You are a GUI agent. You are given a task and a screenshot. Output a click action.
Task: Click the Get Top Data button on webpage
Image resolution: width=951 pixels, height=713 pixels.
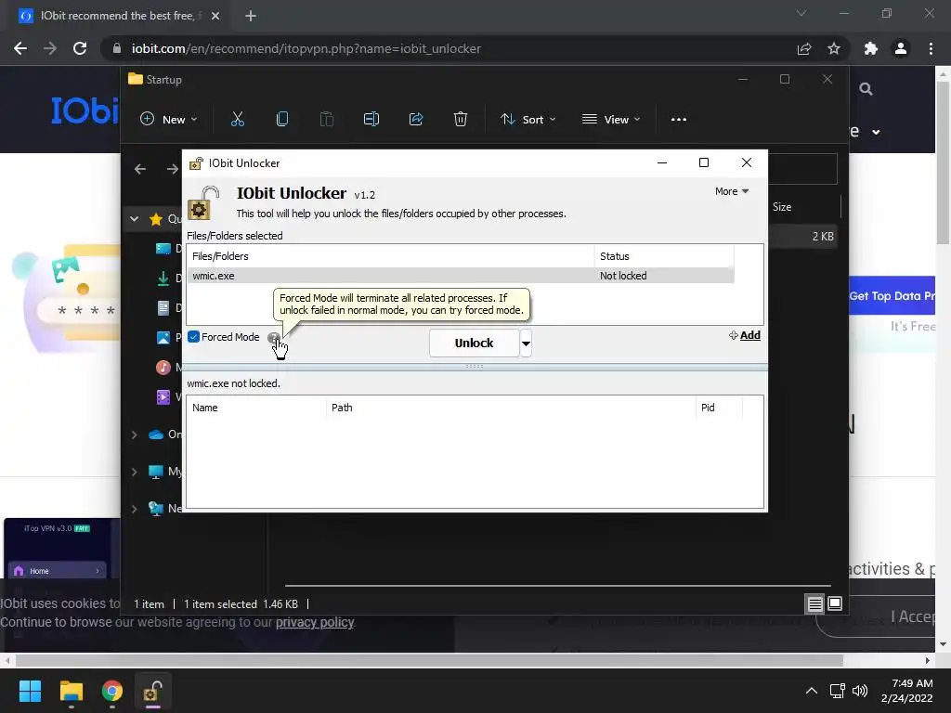click(x=892, y=296)
